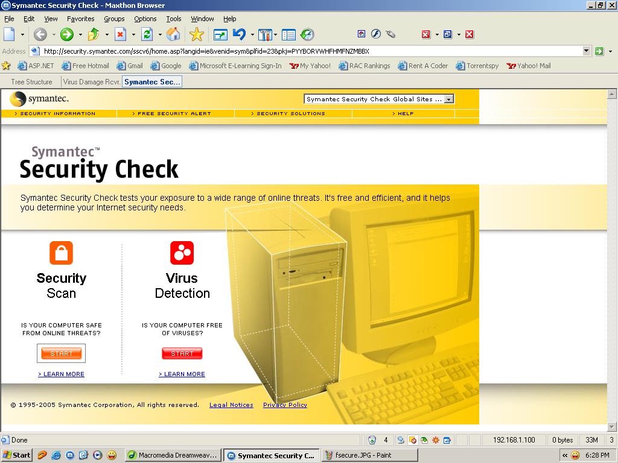Click the Flash filter icon in toolbar
618x463 pixels.
(376, 34)
